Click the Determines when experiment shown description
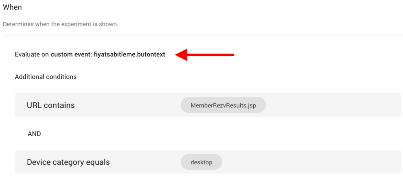Viewport: 403px width, 176px height. point(60,24)
